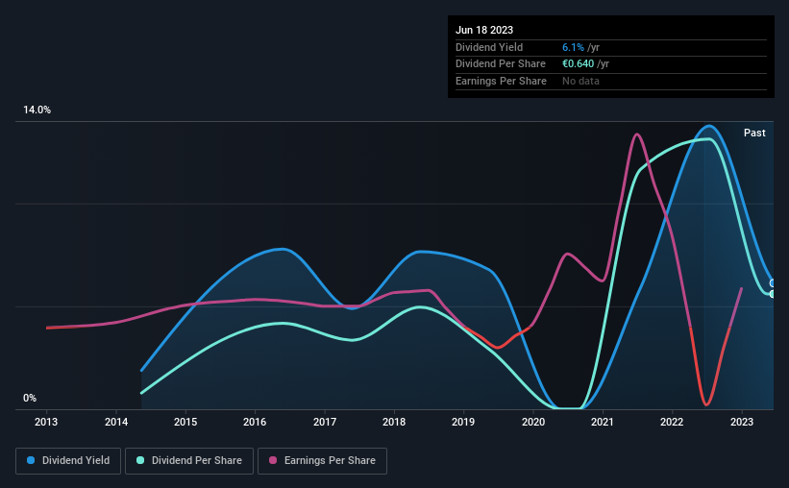Click the blue Dividend Yield endpoint marker

[773, 283]
